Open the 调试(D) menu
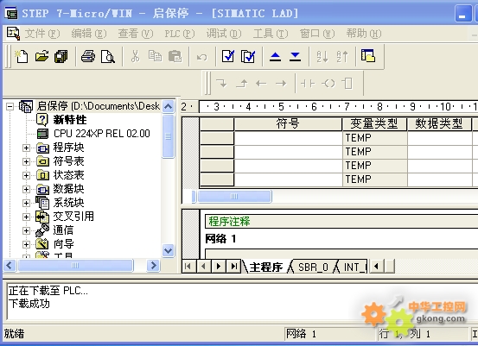Viewport: 478px width, 346px height. (x=224, y=34)
